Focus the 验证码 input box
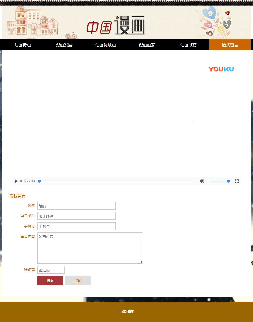This screenshot has width=253, height=322. pyautogui.click(x=51, y=270)
